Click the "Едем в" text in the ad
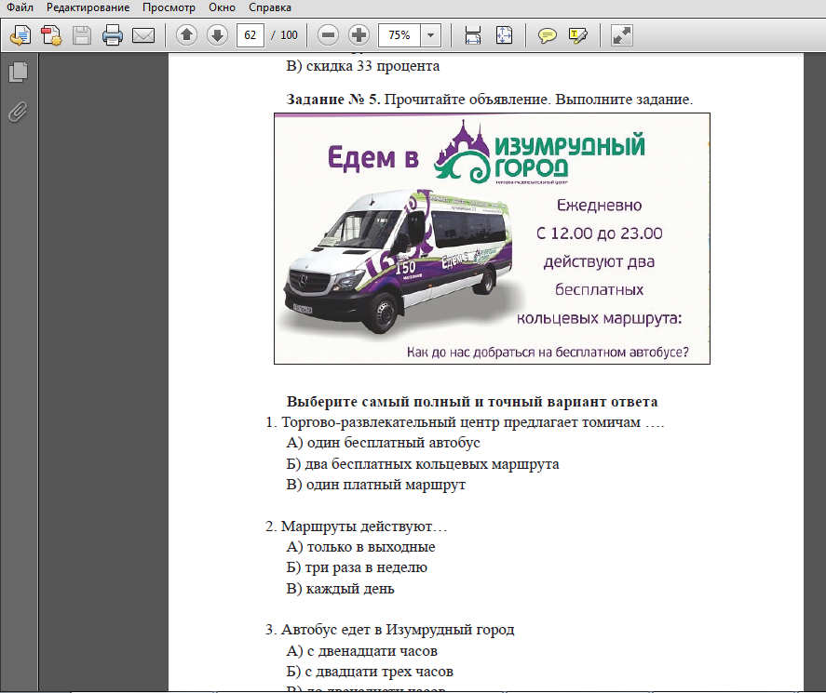This screenshot has height=693, width=826. [x=373, y=157]
